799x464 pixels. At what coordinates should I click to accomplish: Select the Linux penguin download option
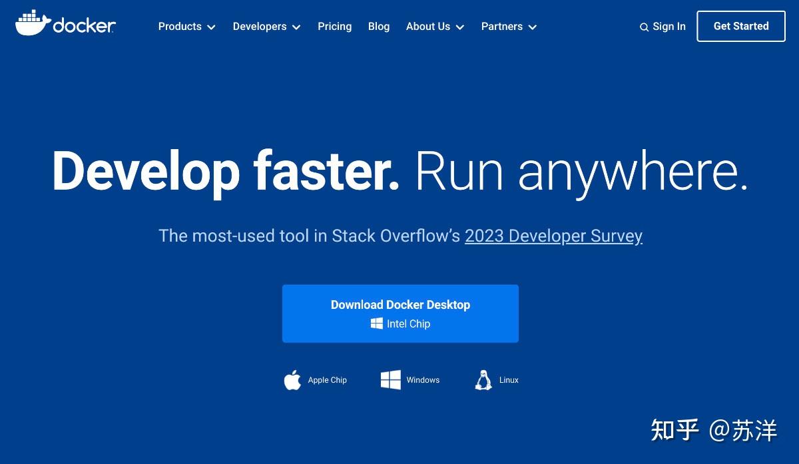(496, 379)
